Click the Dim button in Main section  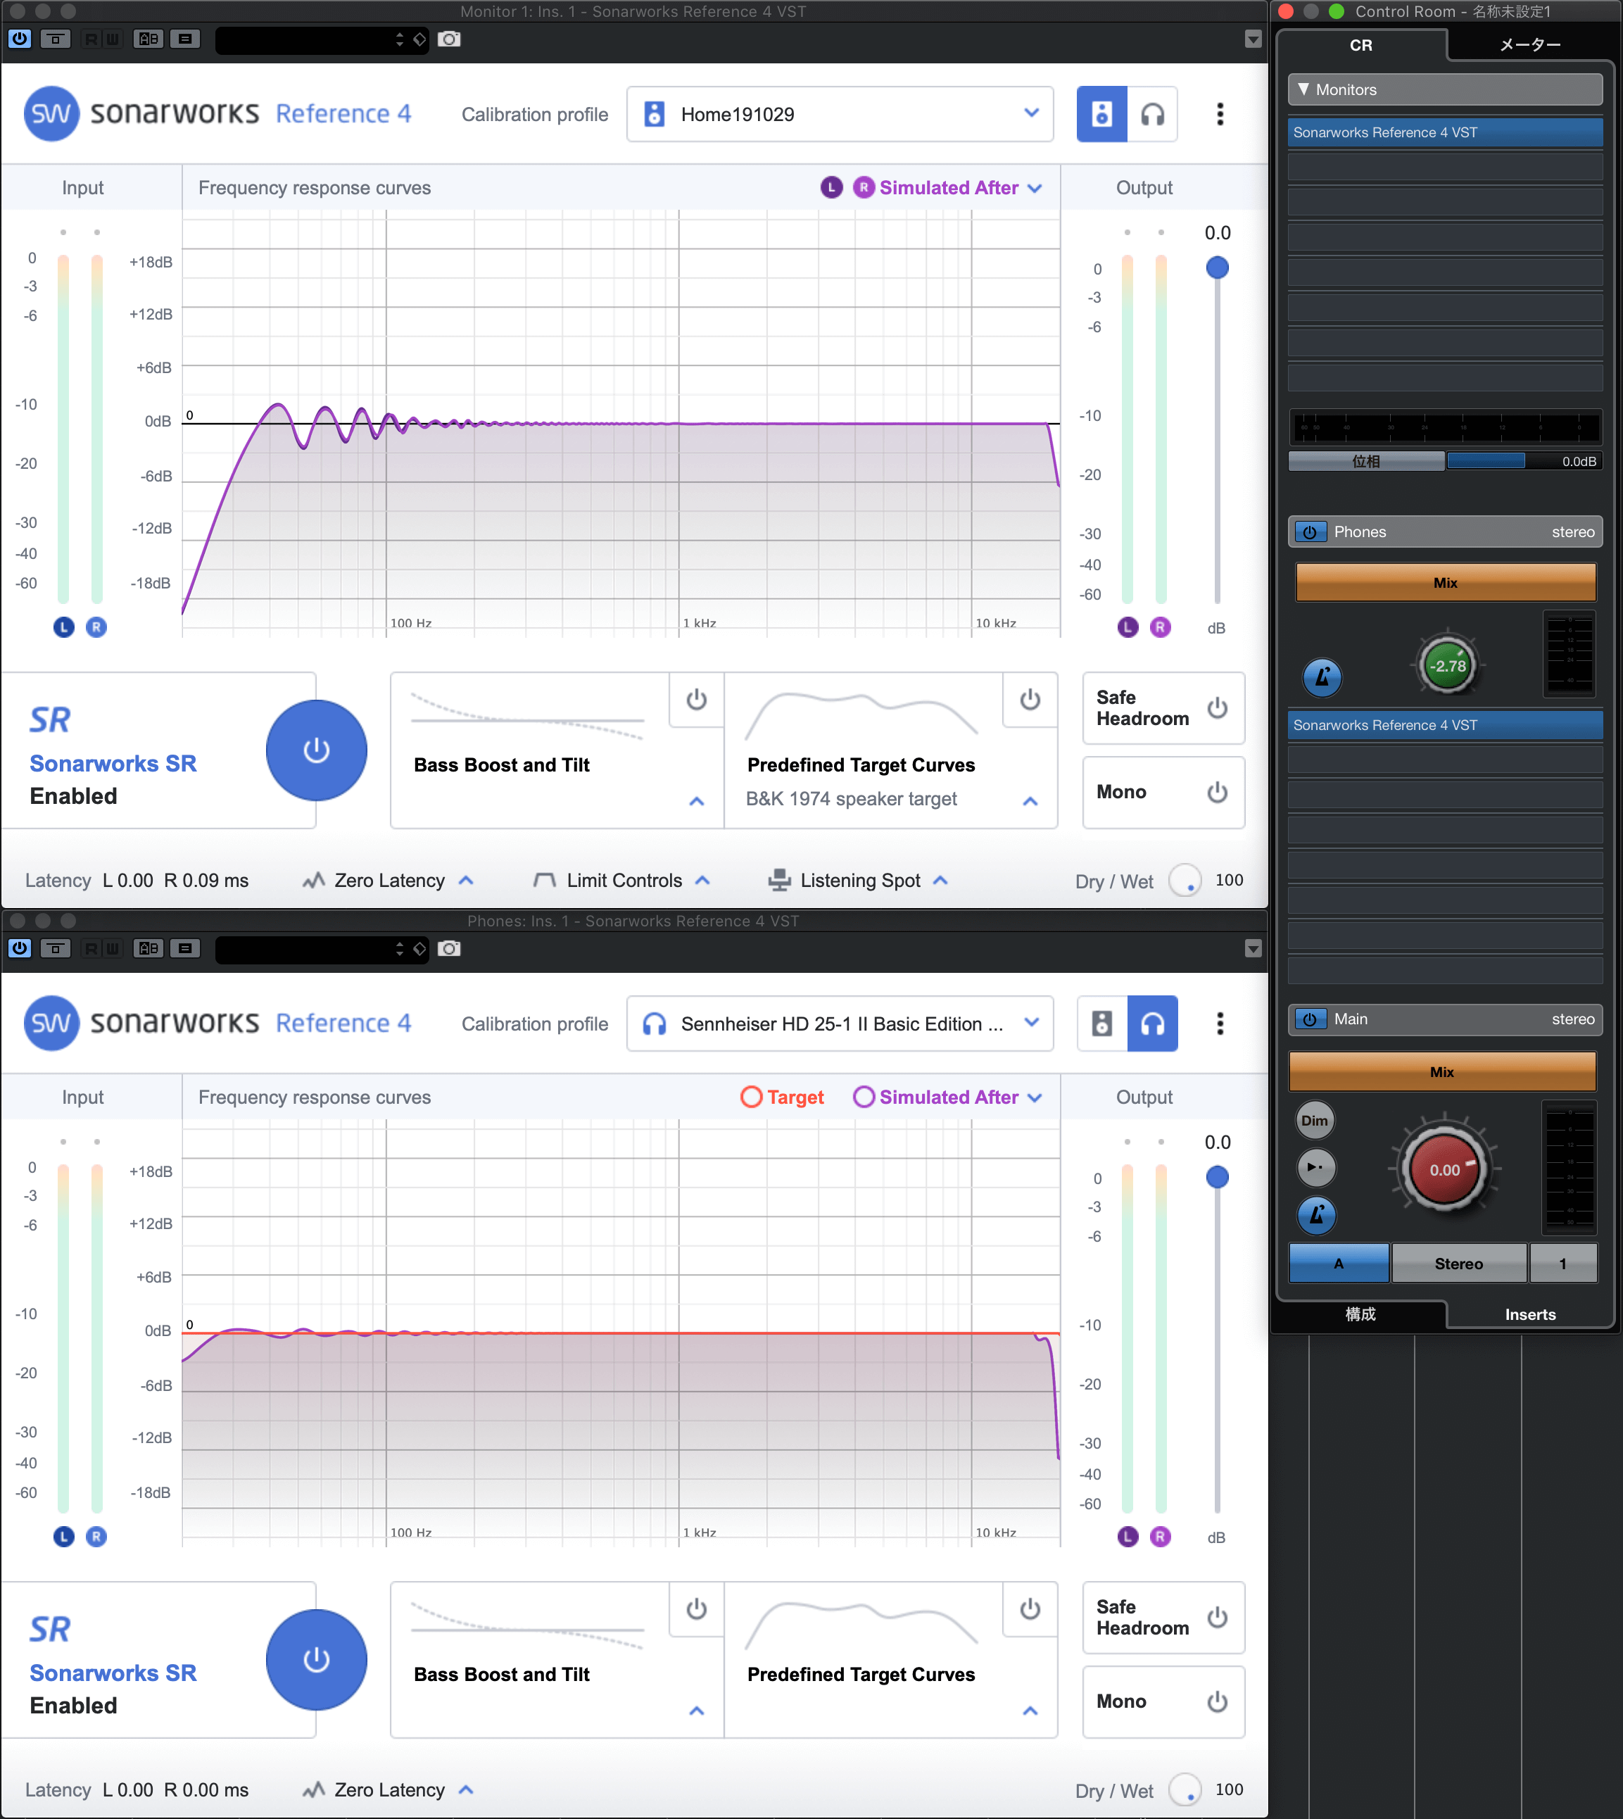point(1315,1121)
